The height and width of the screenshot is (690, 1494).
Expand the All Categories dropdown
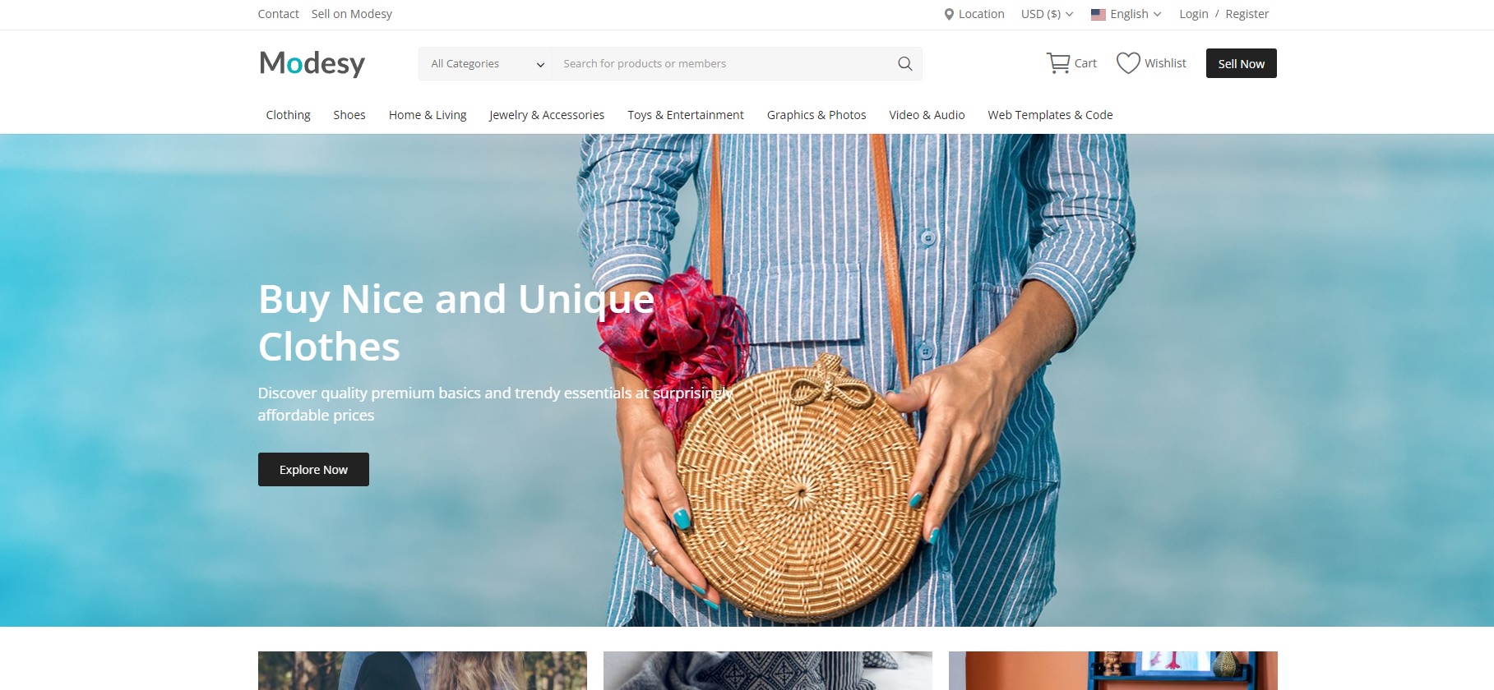(x=485, y=63)
